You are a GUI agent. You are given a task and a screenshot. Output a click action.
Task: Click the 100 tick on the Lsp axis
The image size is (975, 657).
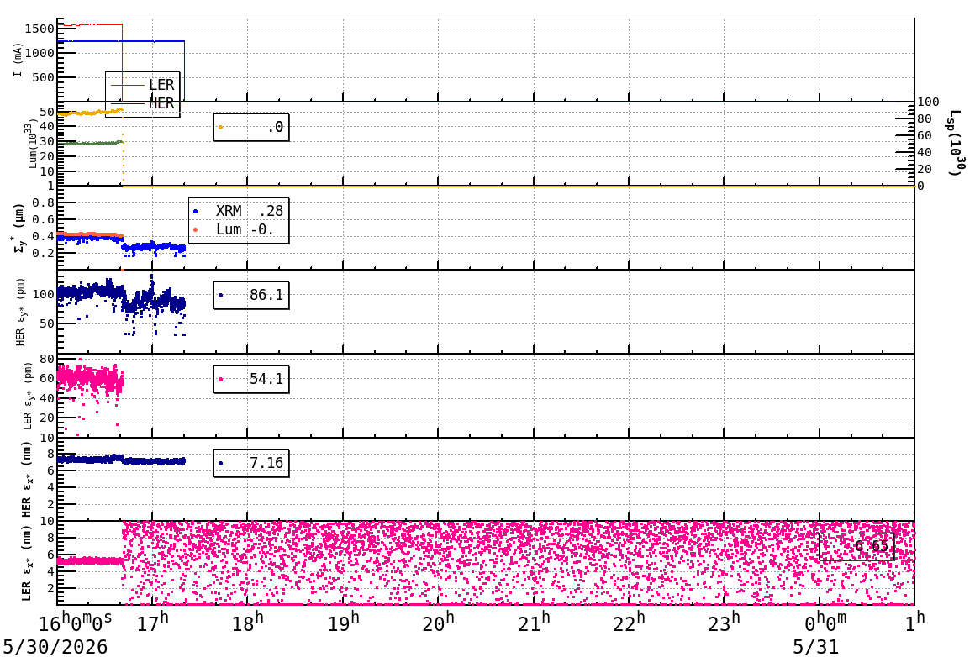click(928, 102)
